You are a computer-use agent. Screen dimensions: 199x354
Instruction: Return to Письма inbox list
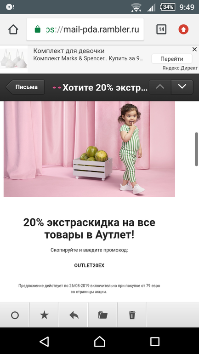(25, 87)
